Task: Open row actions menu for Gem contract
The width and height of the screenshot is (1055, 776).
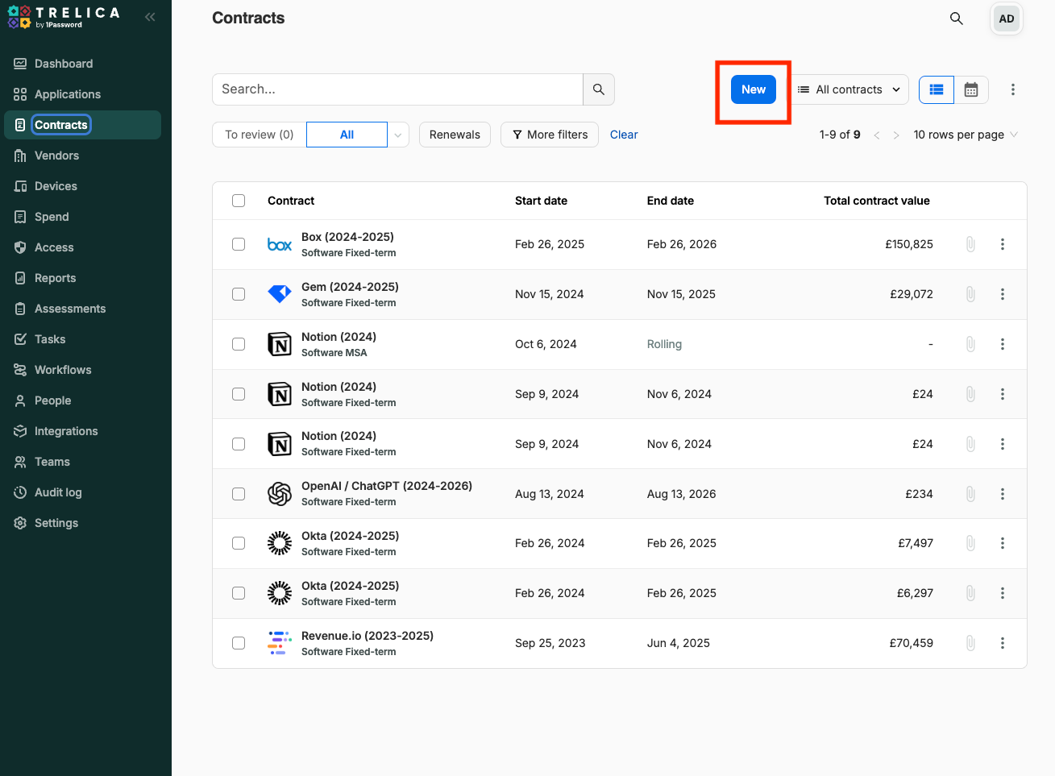Action: coord(1003,294)
